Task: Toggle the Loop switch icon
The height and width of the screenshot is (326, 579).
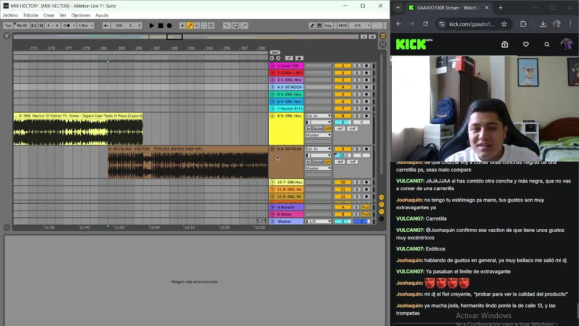Action: [236, 26]
